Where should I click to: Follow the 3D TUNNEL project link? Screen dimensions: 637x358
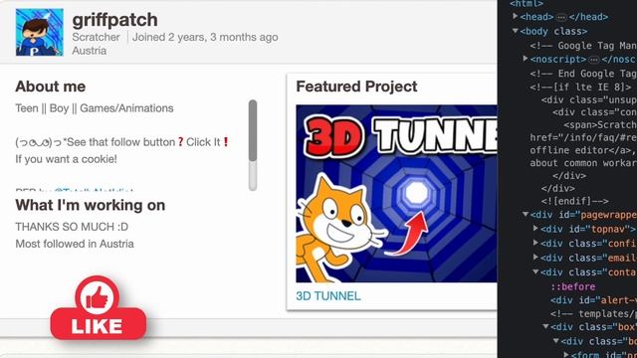coord(328,296)
